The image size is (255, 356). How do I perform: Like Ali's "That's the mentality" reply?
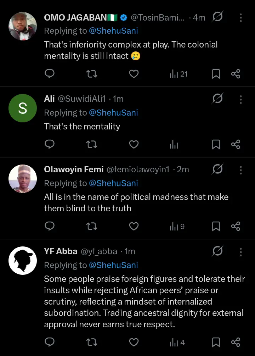pos(134,144)
